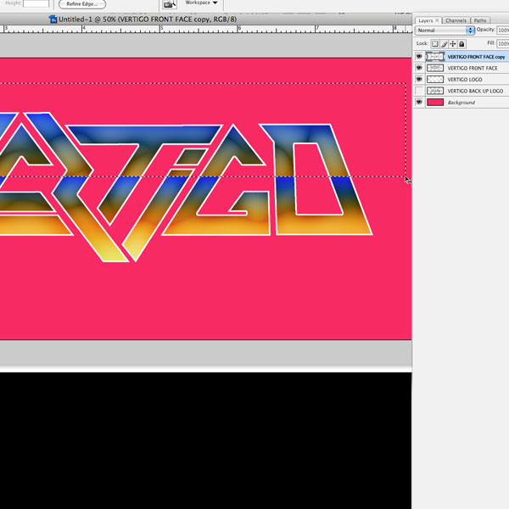Image resolution: width=509 pixels, height=509 pixels.
Task: Select the VERTIGO FRONT FACE layer name
Action: (x=473, y=68)
